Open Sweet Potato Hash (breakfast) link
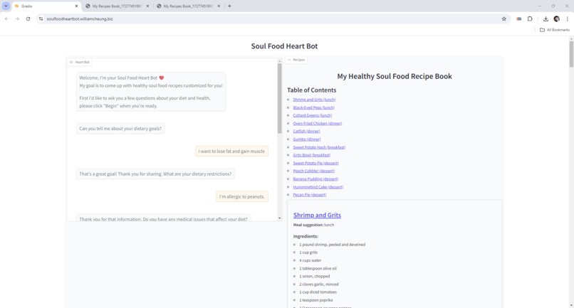Image resolution: width=574 pixels, height=308 pixels. (319, 147)
